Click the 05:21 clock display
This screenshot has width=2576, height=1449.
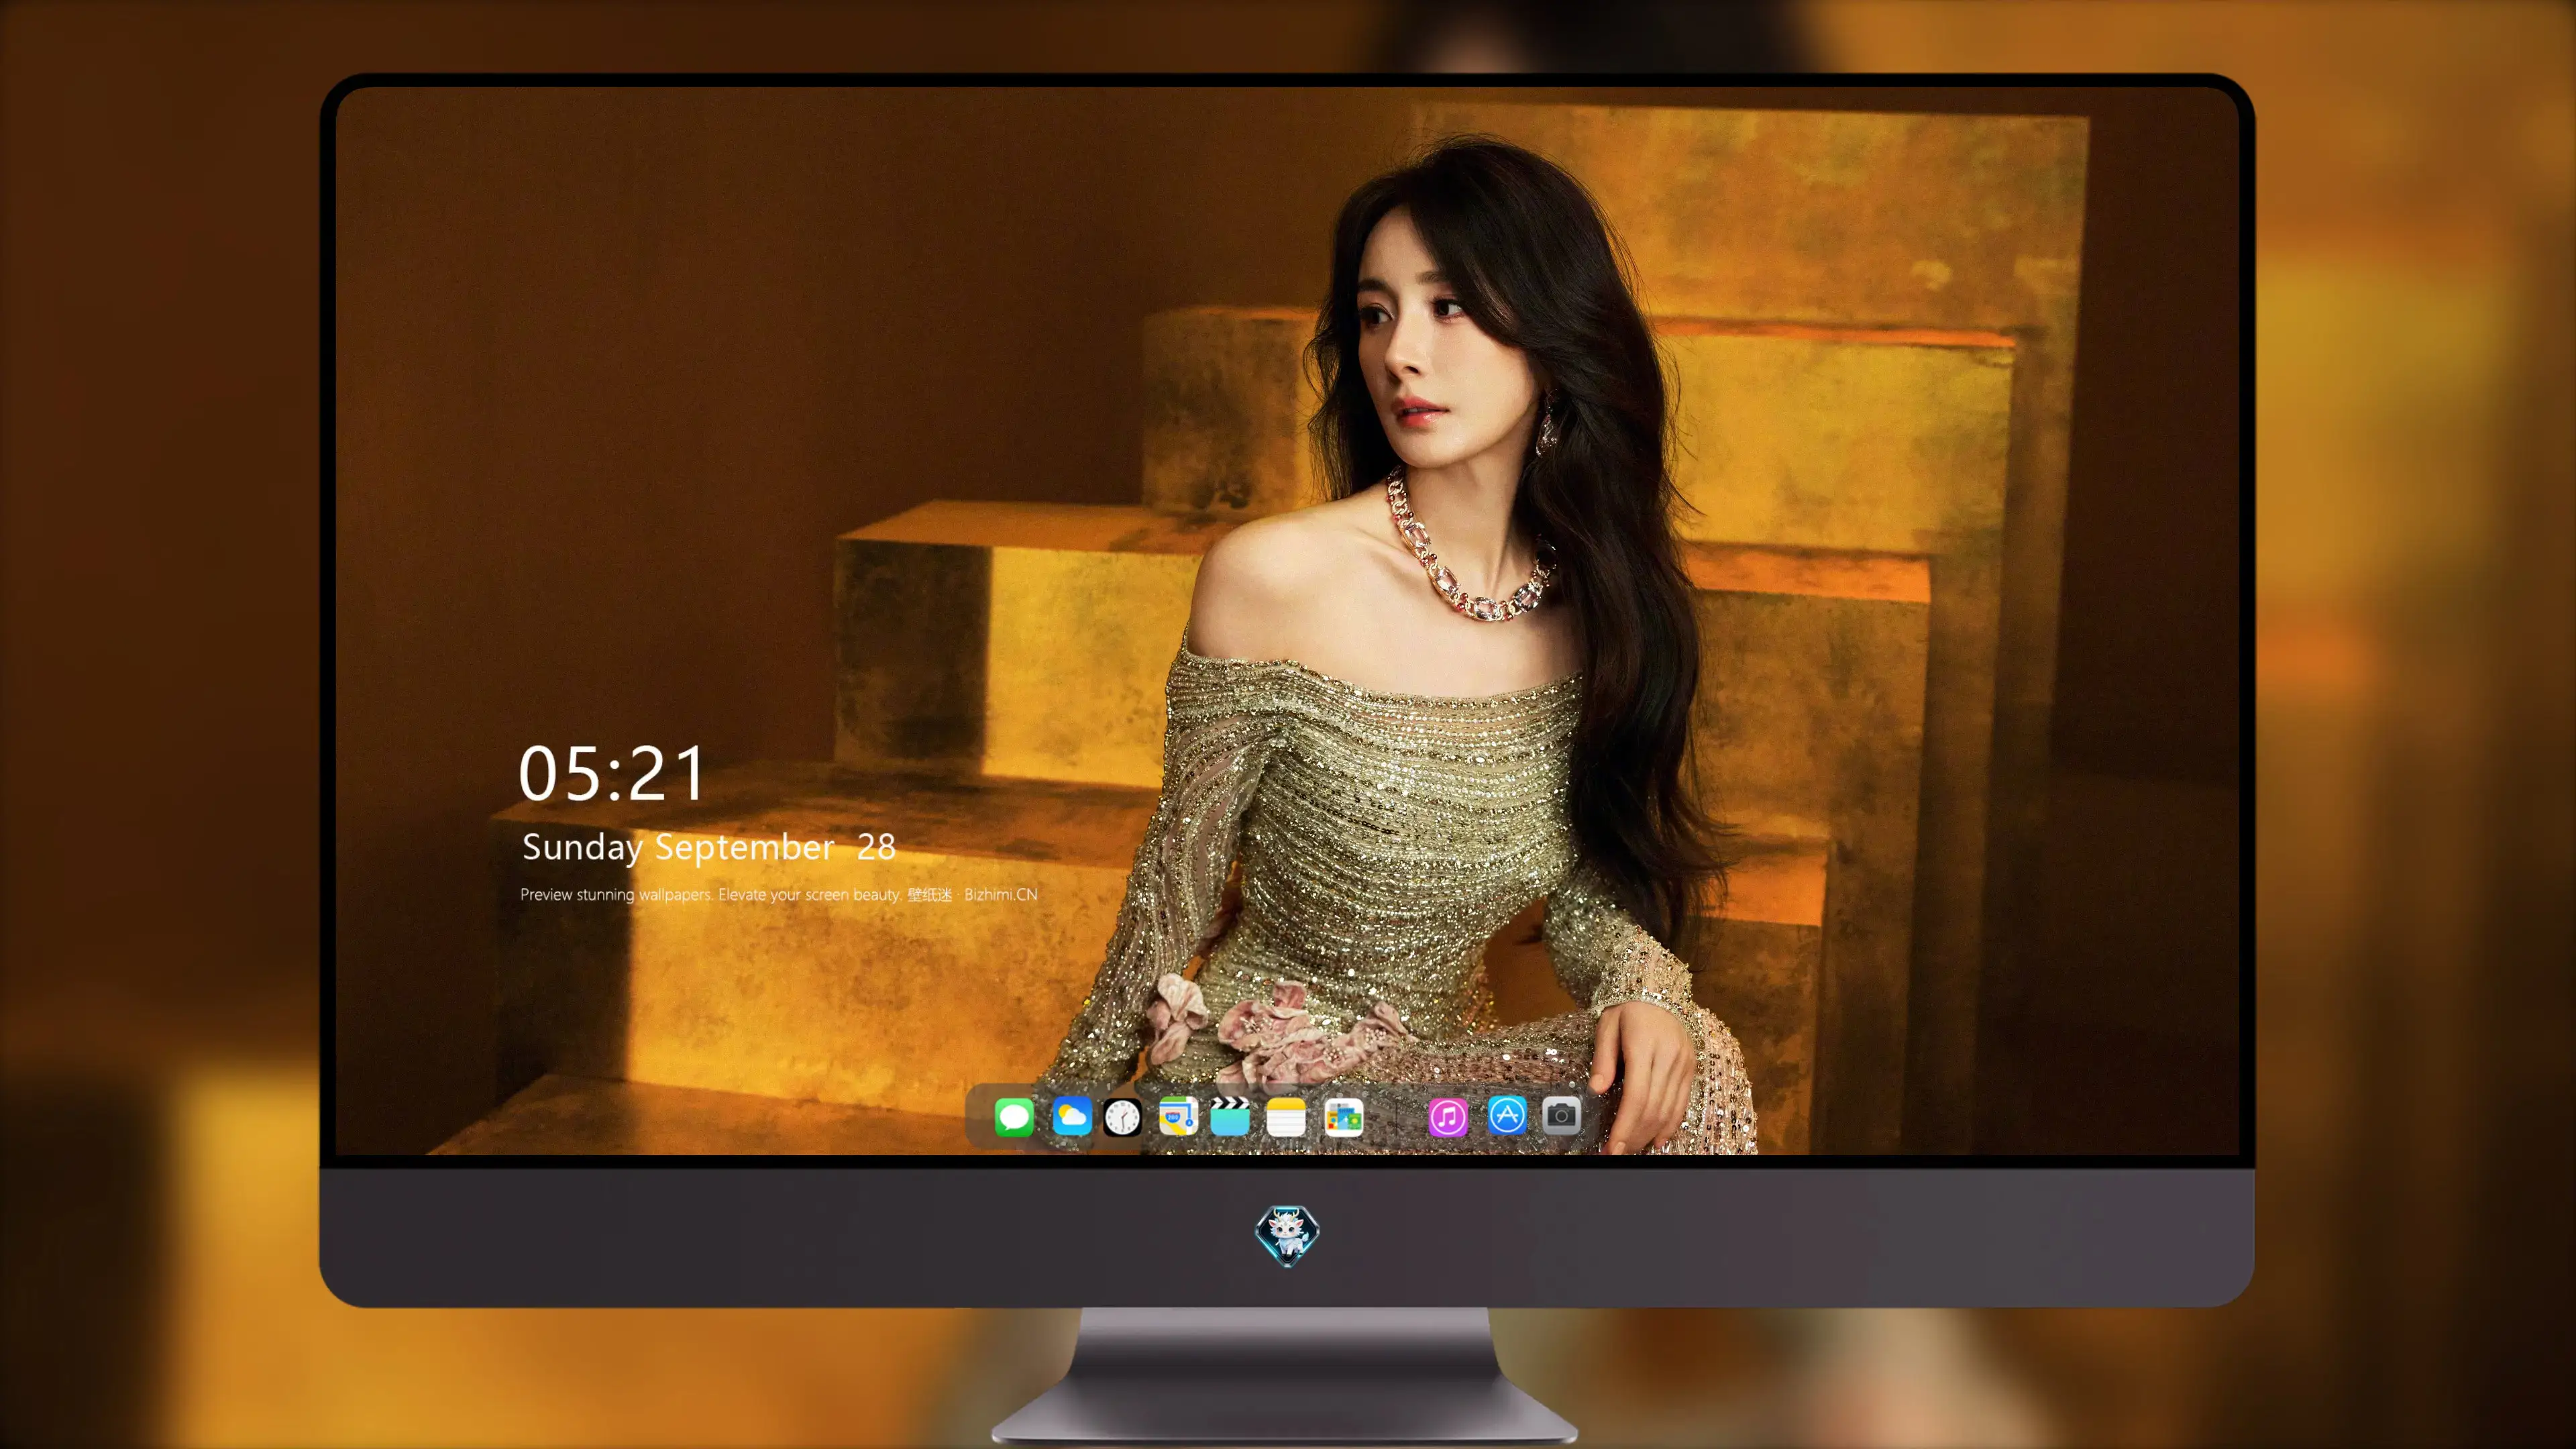click(612, 773)
